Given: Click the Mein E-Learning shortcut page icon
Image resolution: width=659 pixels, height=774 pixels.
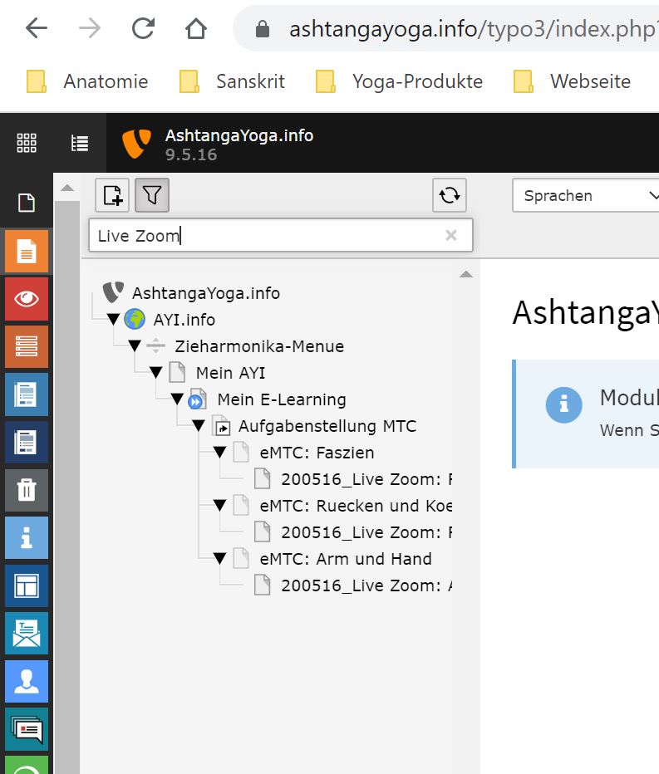Looking at the screenshot, I should click(198, 399).
